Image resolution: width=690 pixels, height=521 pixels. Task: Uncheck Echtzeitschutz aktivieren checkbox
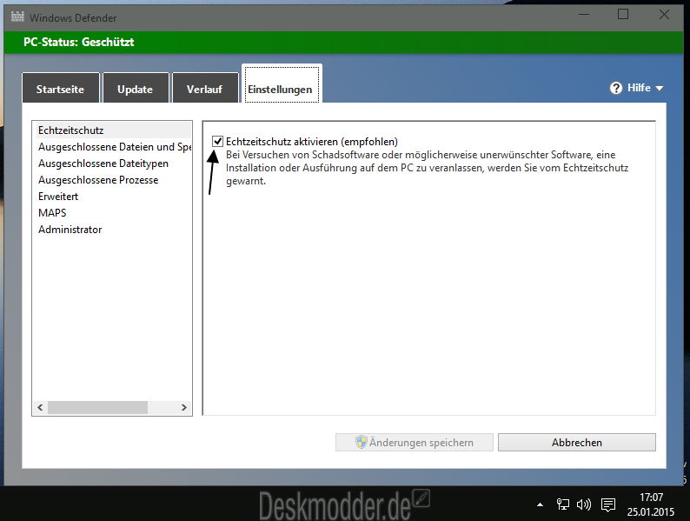point(217,141)
